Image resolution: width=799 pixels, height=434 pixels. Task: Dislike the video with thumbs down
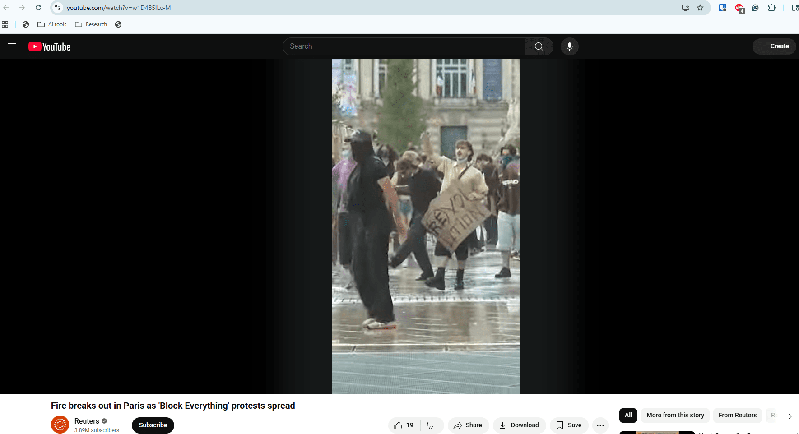pyautogui.click(x=432, y=425)
